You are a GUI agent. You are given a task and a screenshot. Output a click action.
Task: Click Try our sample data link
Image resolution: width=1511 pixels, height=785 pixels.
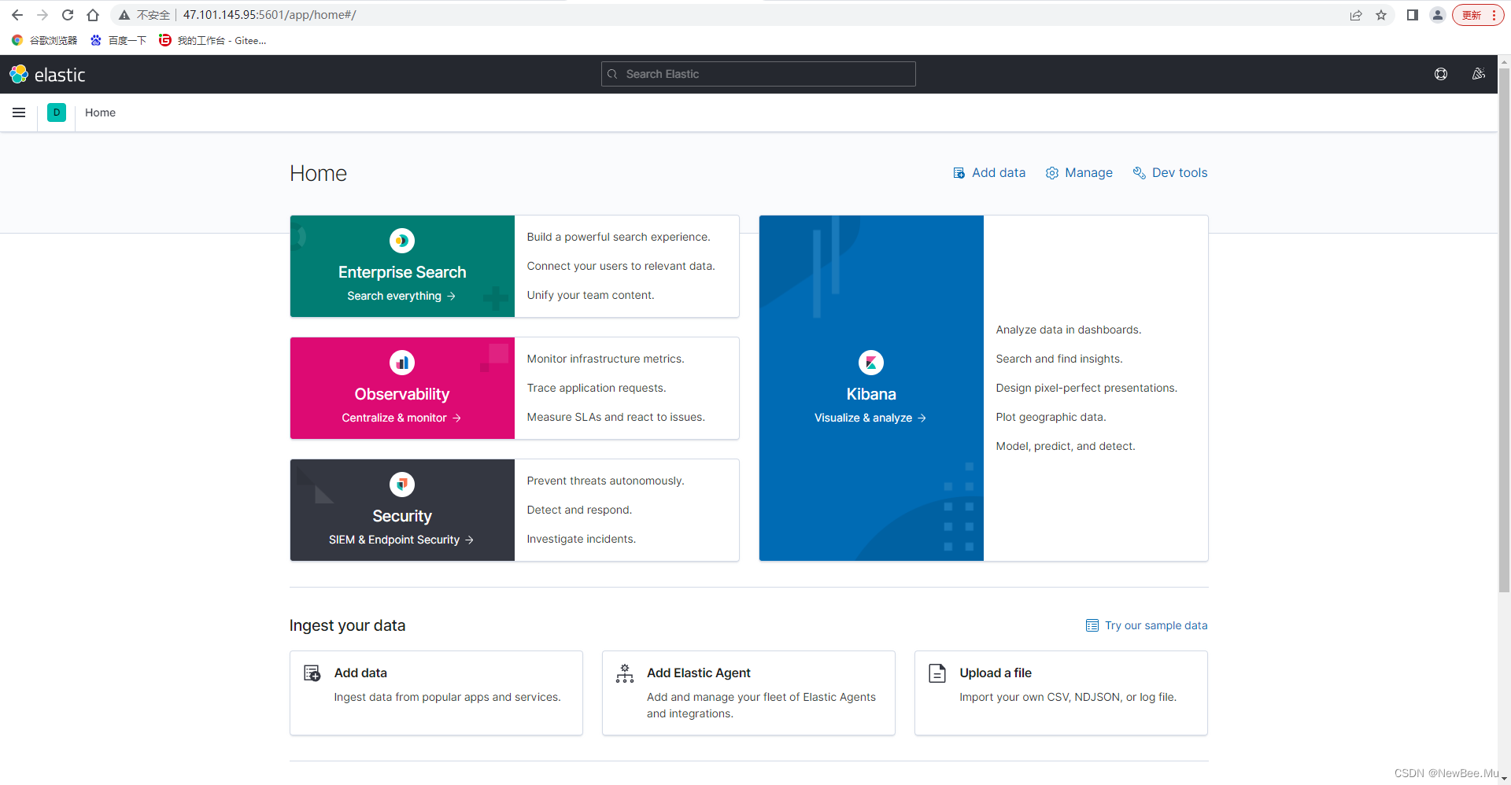pos(1147,625)
